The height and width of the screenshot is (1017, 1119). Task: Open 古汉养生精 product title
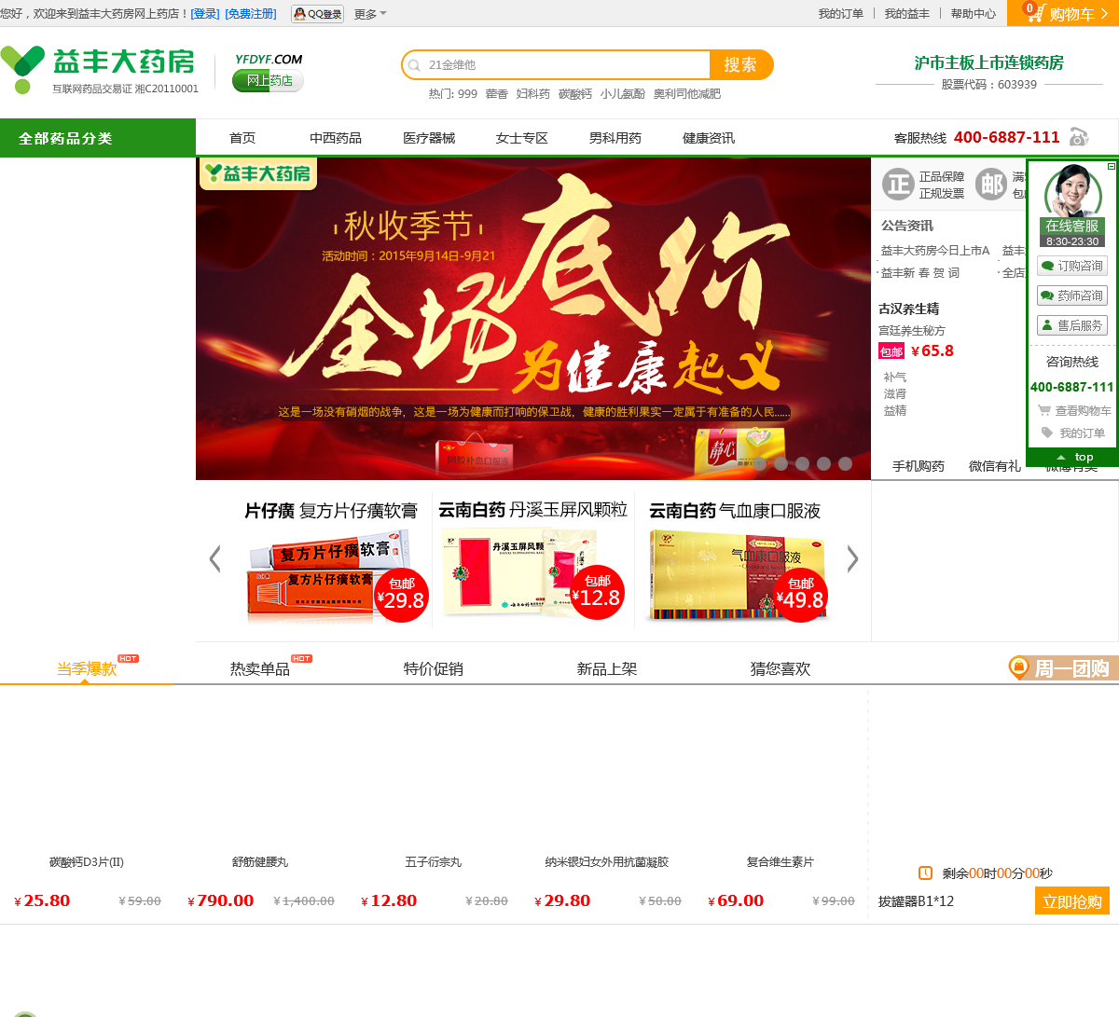[909, 309]
